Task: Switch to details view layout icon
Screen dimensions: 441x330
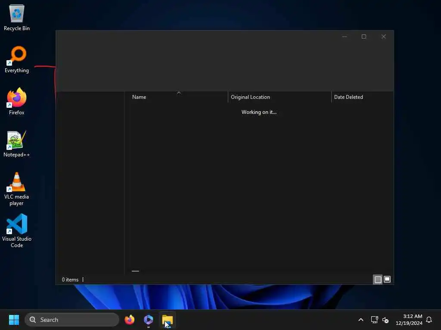Action: [x=378, y=279]
